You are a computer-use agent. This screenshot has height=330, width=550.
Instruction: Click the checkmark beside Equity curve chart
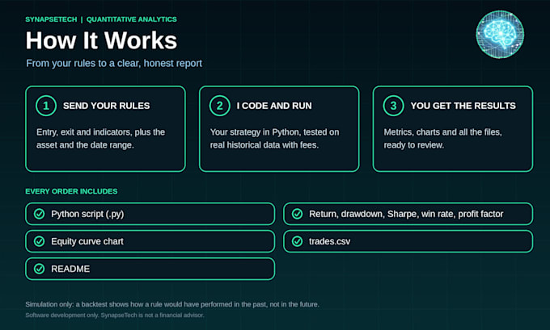tap(40, 241)
